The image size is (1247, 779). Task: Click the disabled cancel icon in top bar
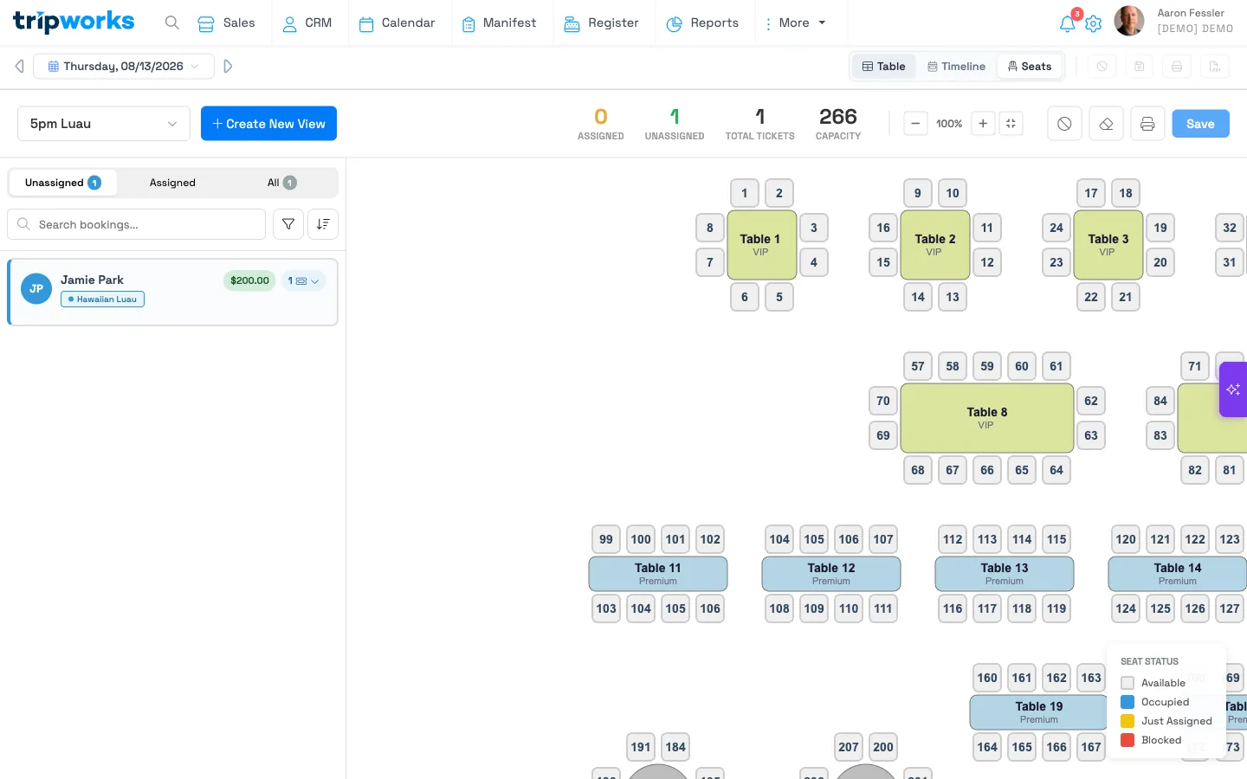coord(1102,67)
